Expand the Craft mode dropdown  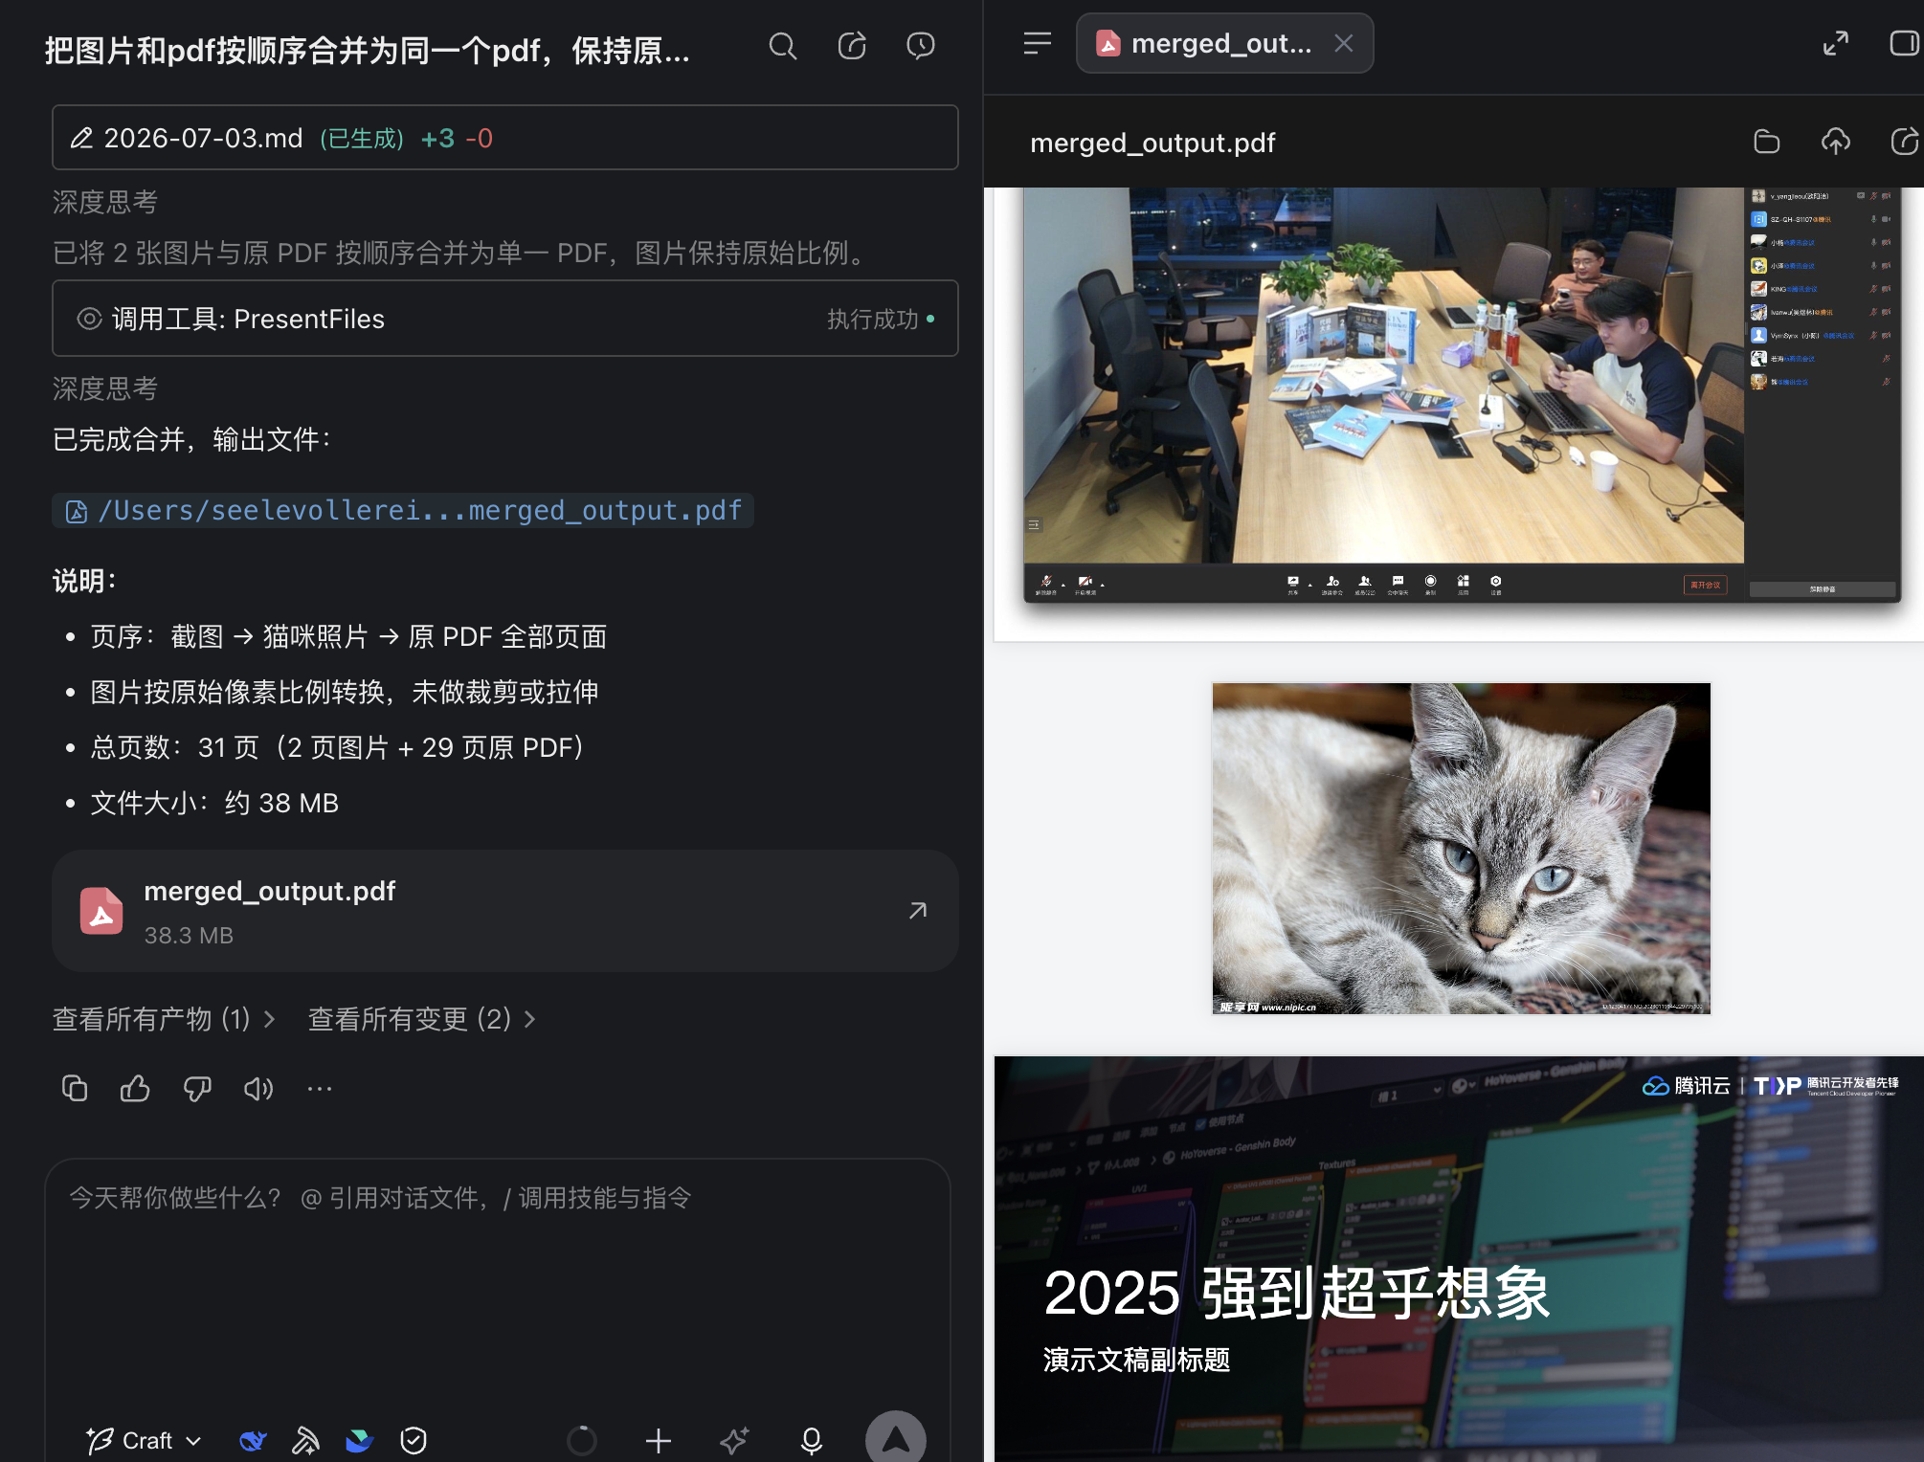point(144,1441)
